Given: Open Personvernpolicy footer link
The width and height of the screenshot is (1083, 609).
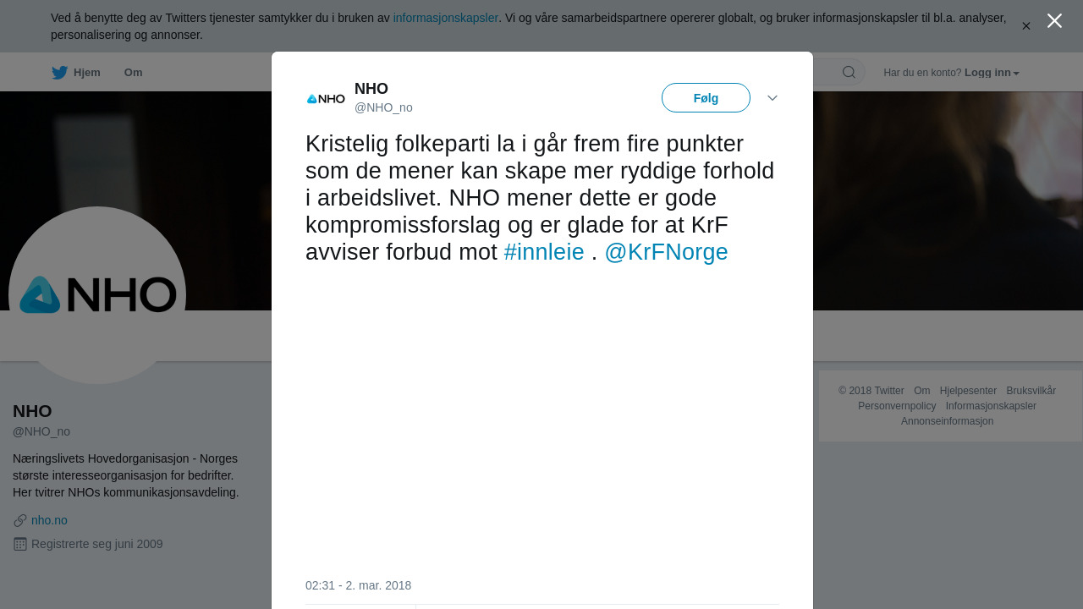Looking at the screenshot, I should coord(897,406).
